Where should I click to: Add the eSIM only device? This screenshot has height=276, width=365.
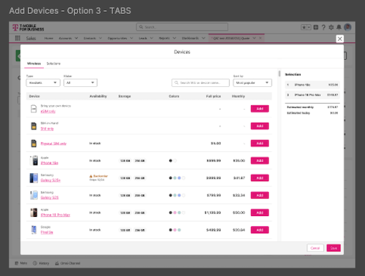(260, 109)
